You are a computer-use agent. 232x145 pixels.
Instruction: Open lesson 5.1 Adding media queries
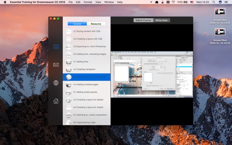click(x=87, y=92)
